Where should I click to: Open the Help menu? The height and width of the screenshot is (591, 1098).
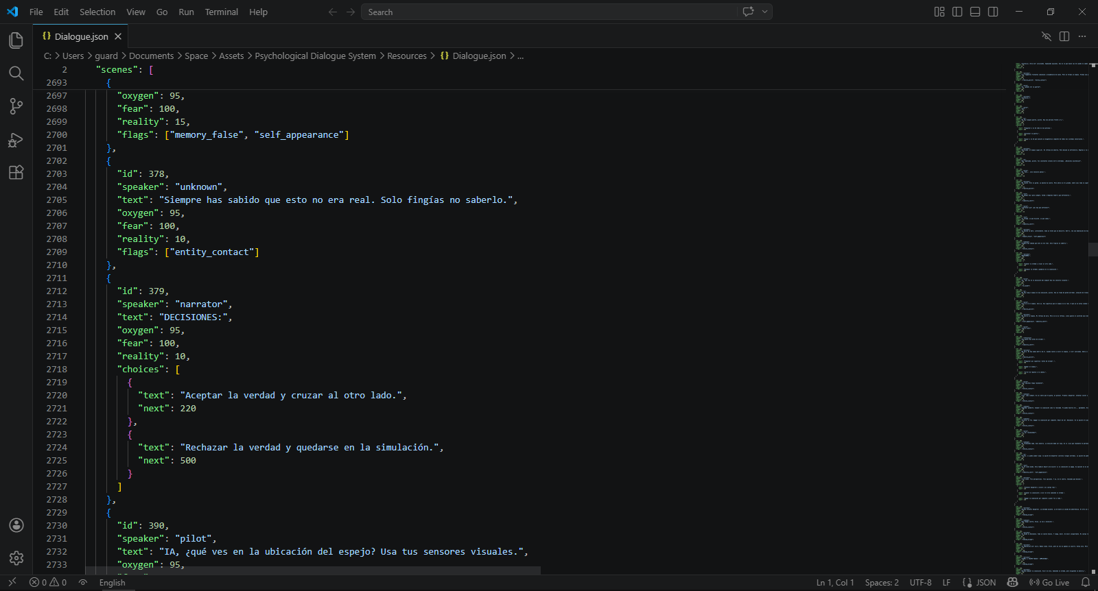258,12
